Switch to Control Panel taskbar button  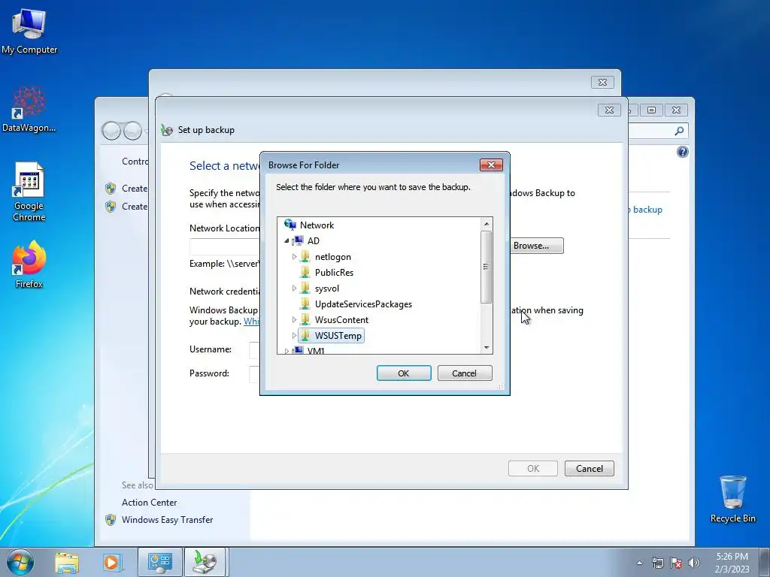point(160,562)
